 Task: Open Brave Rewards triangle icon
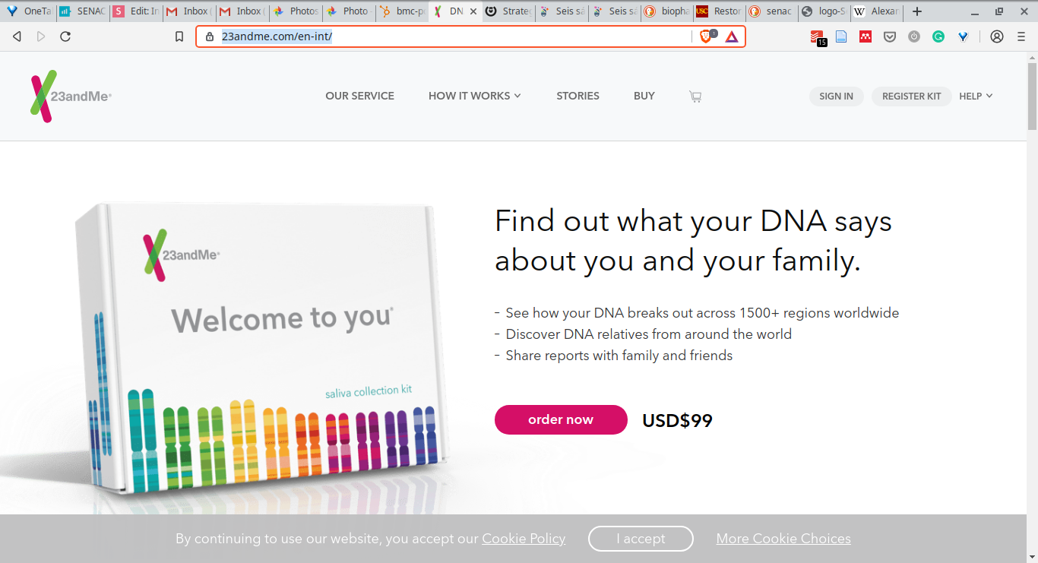pos(731,36)
